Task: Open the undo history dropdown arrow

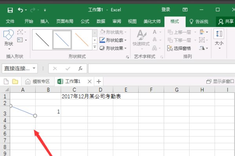Action: tap(26, 10)
